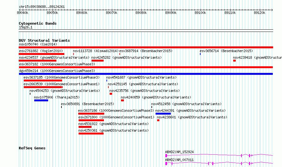The image size is (282, 167).
Task: Open nsv4541687 gnomAD variant label
Action: click(141, 77)
